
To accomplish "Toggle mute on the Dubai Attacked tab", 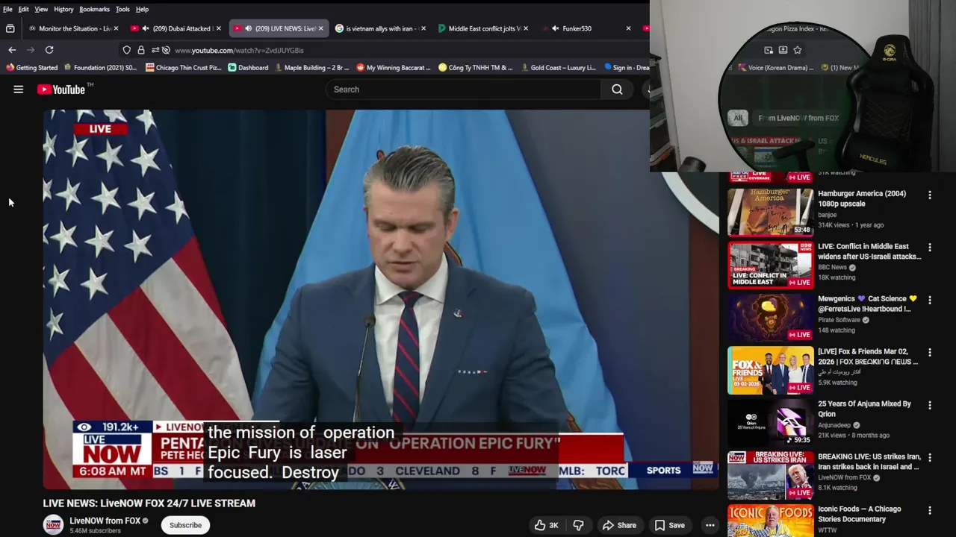I will click(146, 28).
